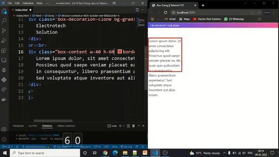Open the View menu
This screenshot has height=157, width=279.
(39, 3)
